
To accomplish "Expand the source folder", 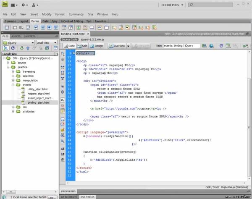I will tap(8, 63).
